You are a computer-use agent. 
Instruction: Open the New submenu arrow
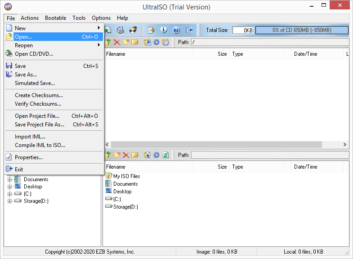click(98, 28)
